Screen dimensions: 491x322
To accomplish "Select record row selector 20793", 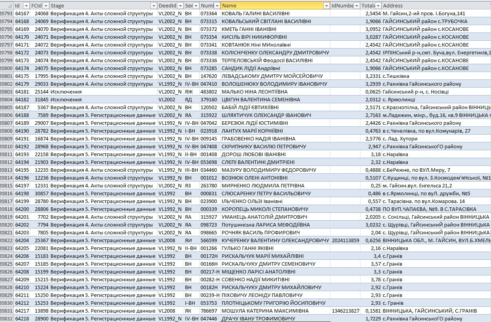I will point(6,14).
